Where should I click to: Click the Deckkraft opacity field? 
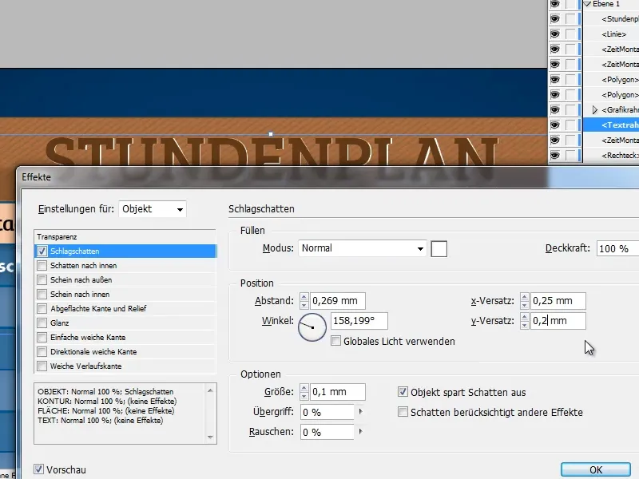click(x=617, y=248)
